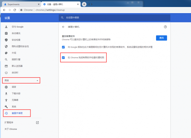Click the 设置 title in blue header

[x=7, y=18]
